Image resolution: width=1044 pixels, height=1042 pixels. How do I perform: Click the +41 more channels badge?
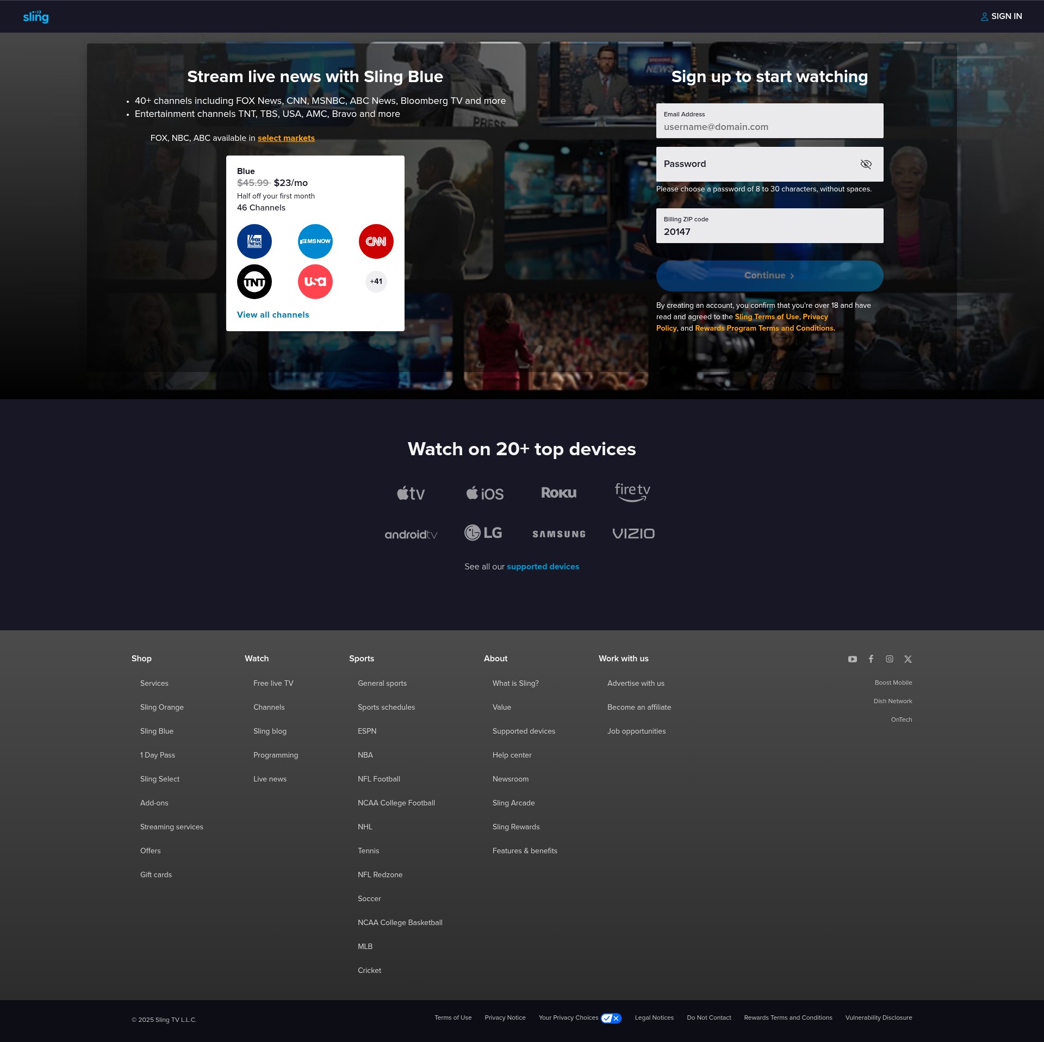click(376, 282)
